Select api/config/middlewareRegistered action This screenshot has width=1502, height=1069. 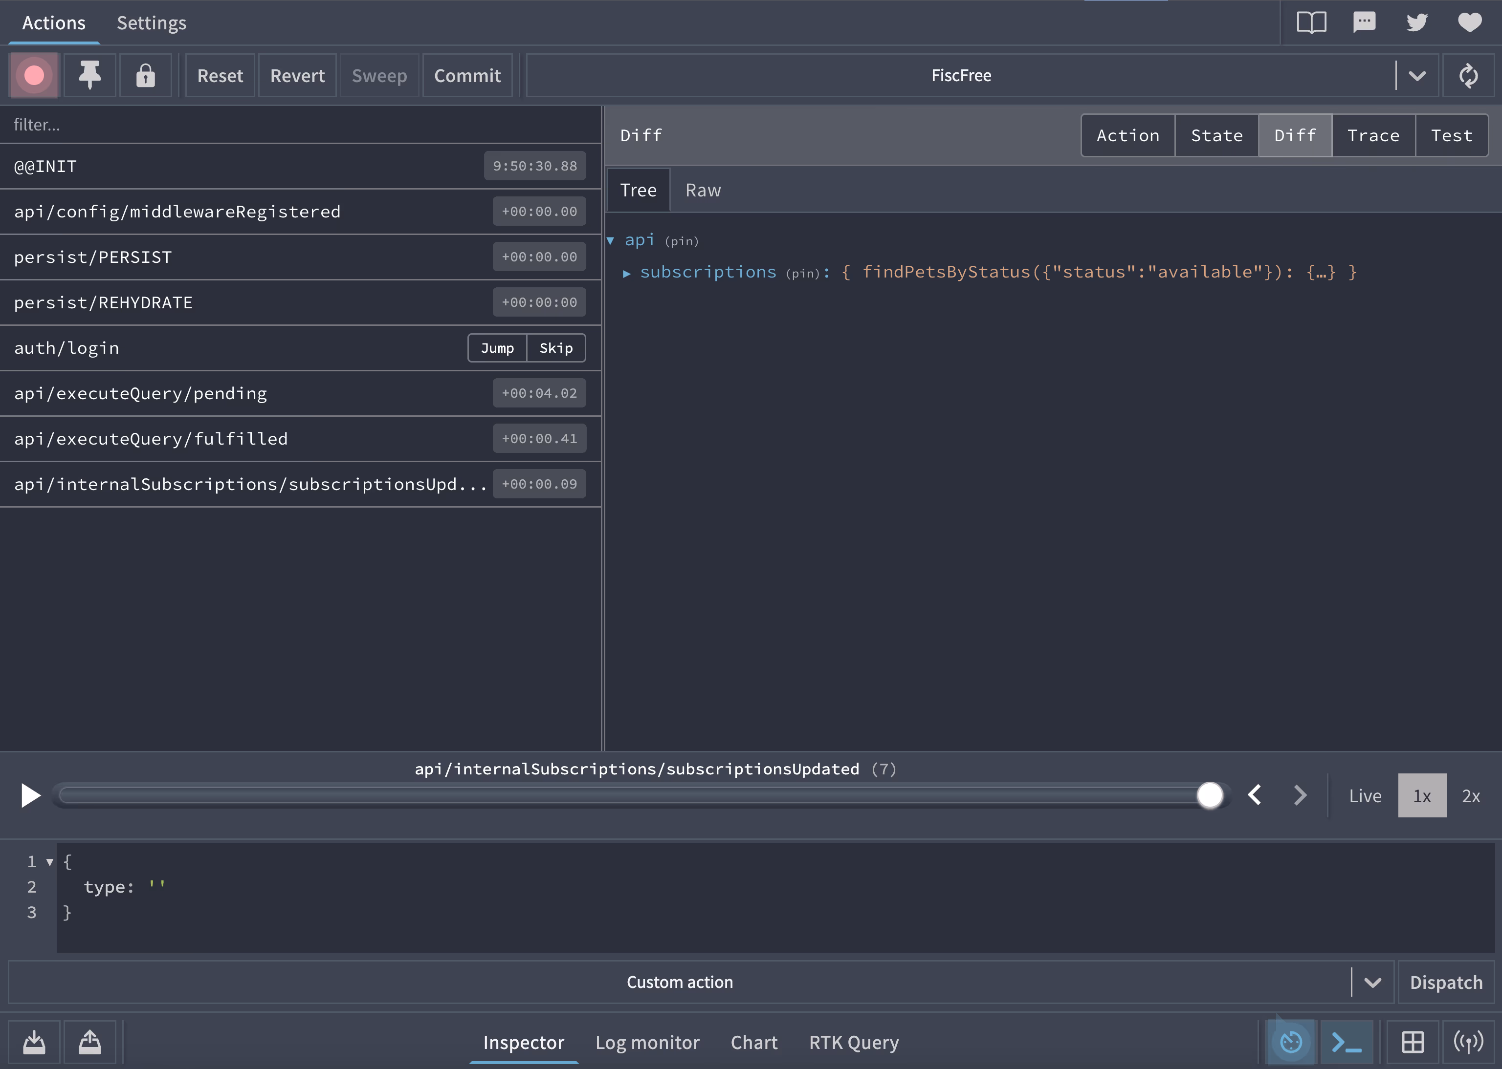tap(300, 212)
